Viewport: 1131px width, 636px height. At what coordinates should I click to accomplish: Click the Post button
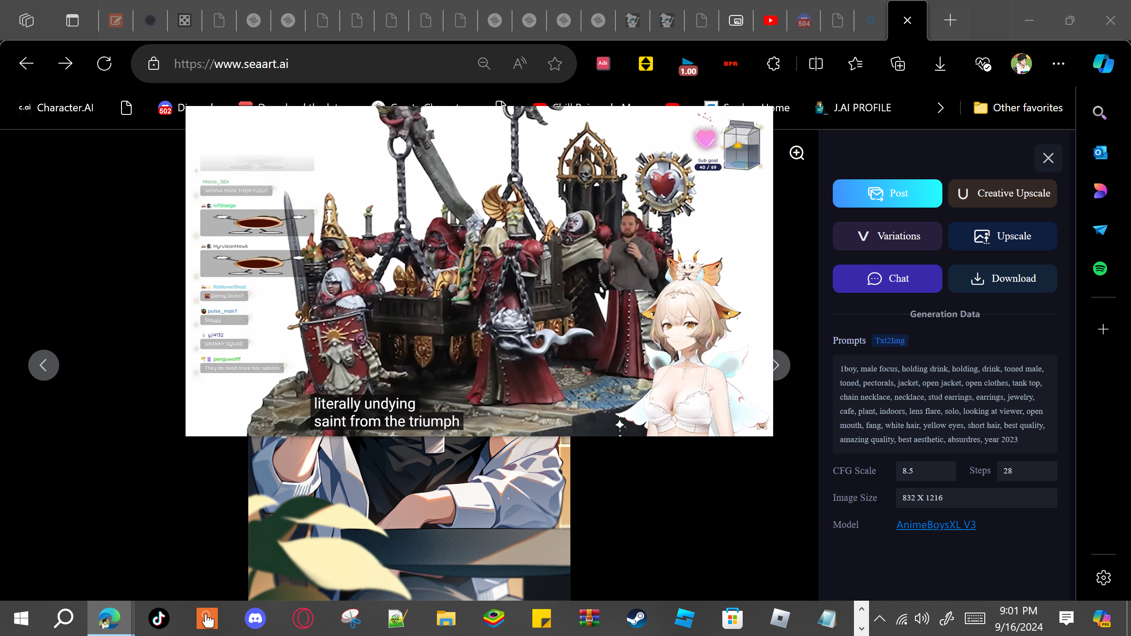click(887, 193)
